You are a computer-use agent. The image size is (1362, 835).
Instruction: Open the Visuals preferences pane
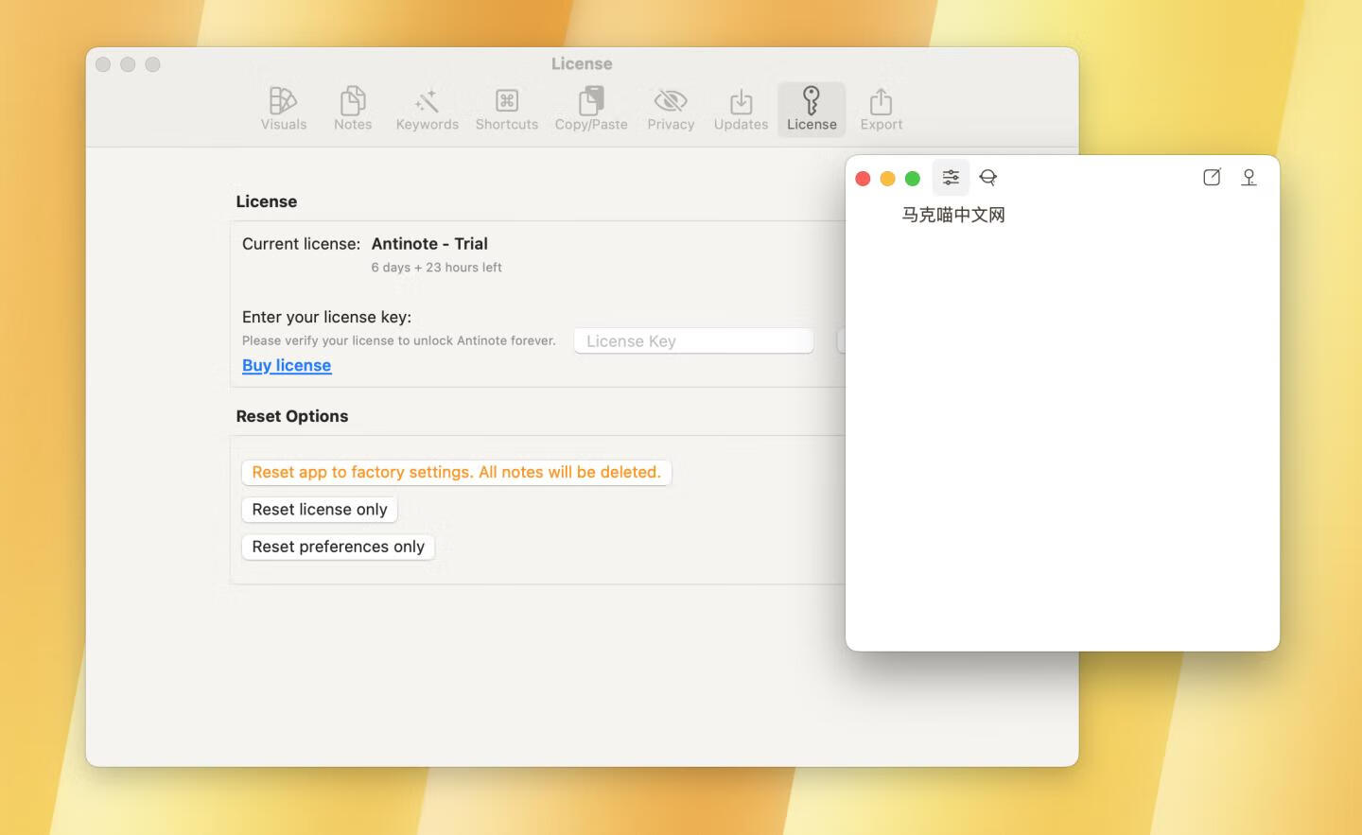(x=283, y=108)
